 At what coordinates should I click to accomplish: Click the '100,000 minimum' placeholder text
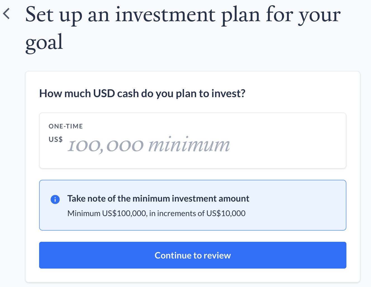point(149,145)
